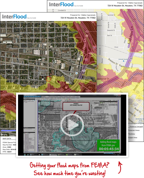
Task: Click the green Adding flood maps timer overlay
Action: (x=108, y=145)
